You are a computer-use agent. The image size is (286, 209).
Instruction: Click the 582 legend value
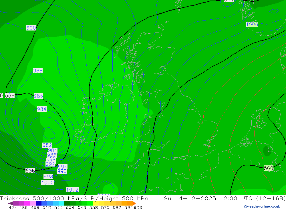[x=117, y=207]
